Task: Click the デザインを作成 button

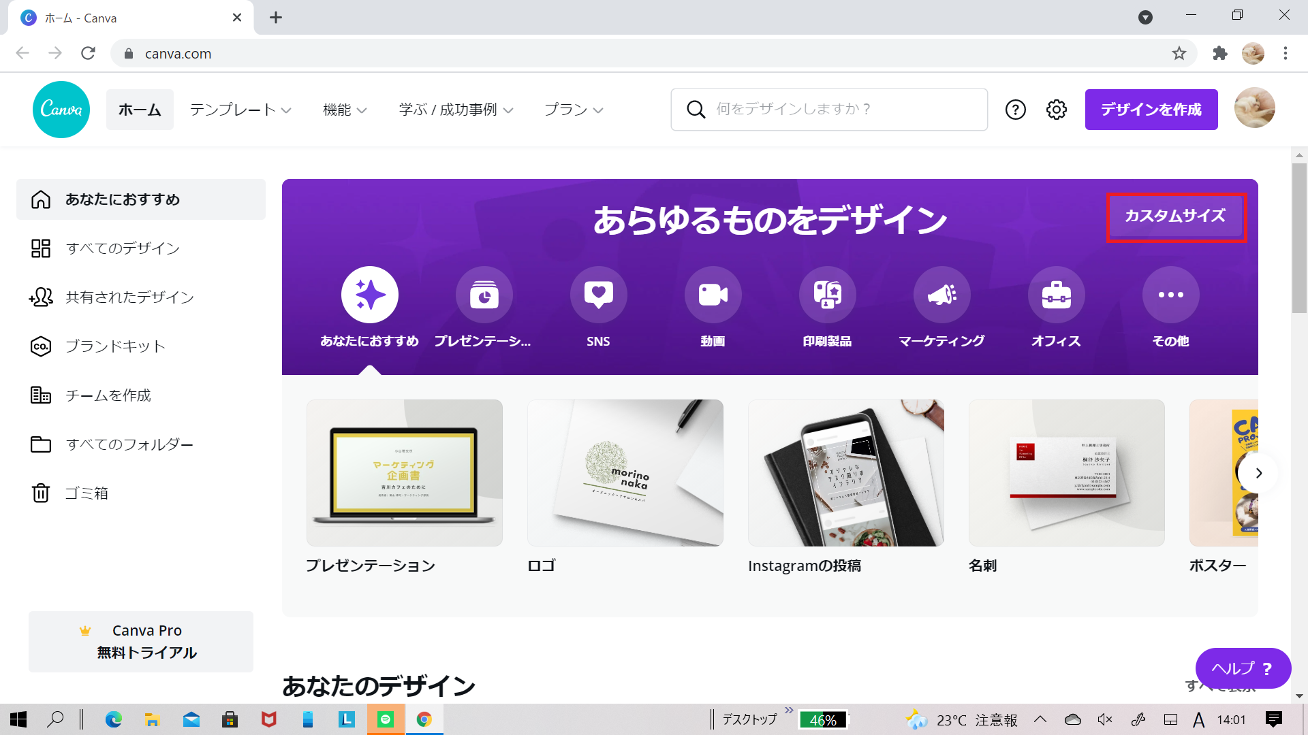Action: [1151, 110]
